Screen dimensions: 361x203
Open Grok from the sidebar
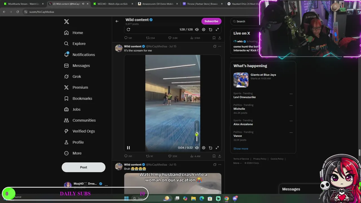click(72, 77)
